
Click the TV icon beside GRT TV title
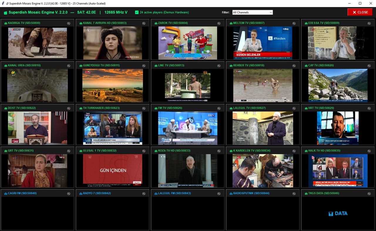coord(6,151)
